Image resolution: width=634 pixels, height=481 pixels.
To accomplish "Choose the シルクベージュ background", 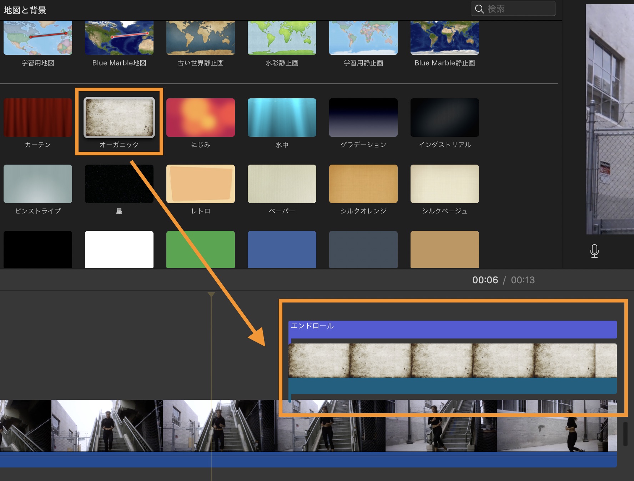I will [445, 184].
